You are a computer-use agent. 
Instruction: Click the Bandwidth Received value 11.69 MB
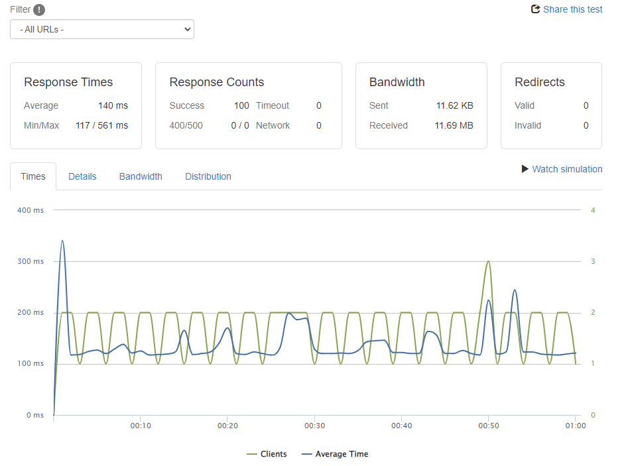(454, 125)
